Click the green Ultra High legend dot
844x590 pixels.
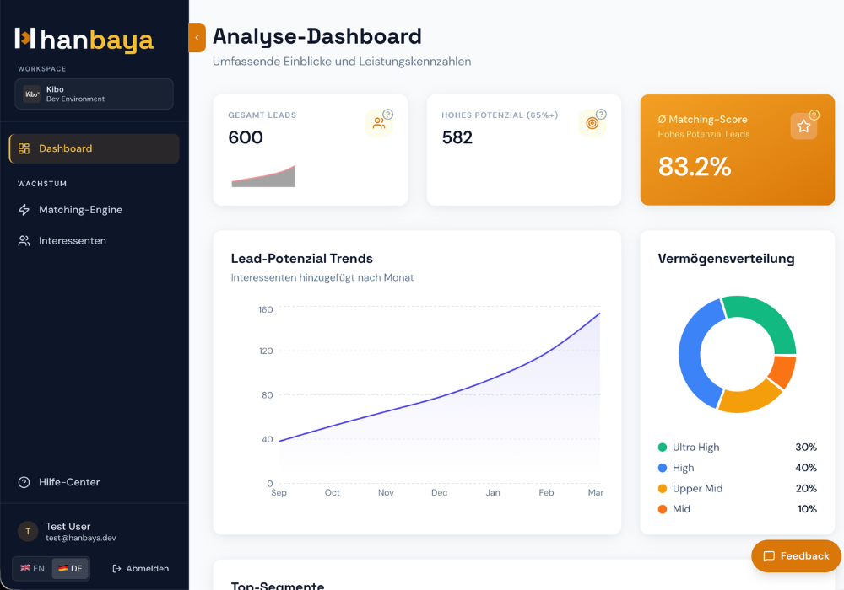[x=663, y=447]
